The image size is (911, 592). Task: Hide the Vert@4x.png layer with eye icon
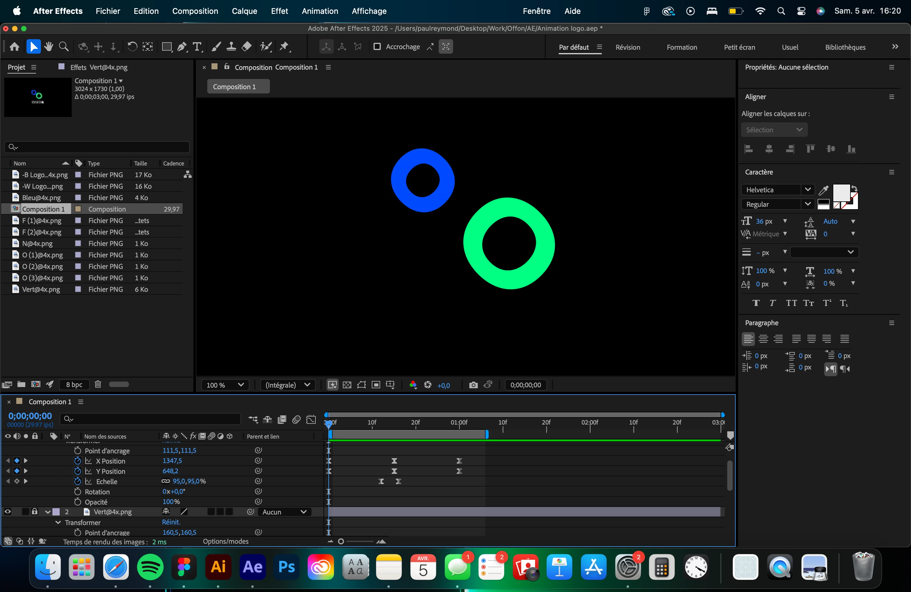tap(8, 512)
